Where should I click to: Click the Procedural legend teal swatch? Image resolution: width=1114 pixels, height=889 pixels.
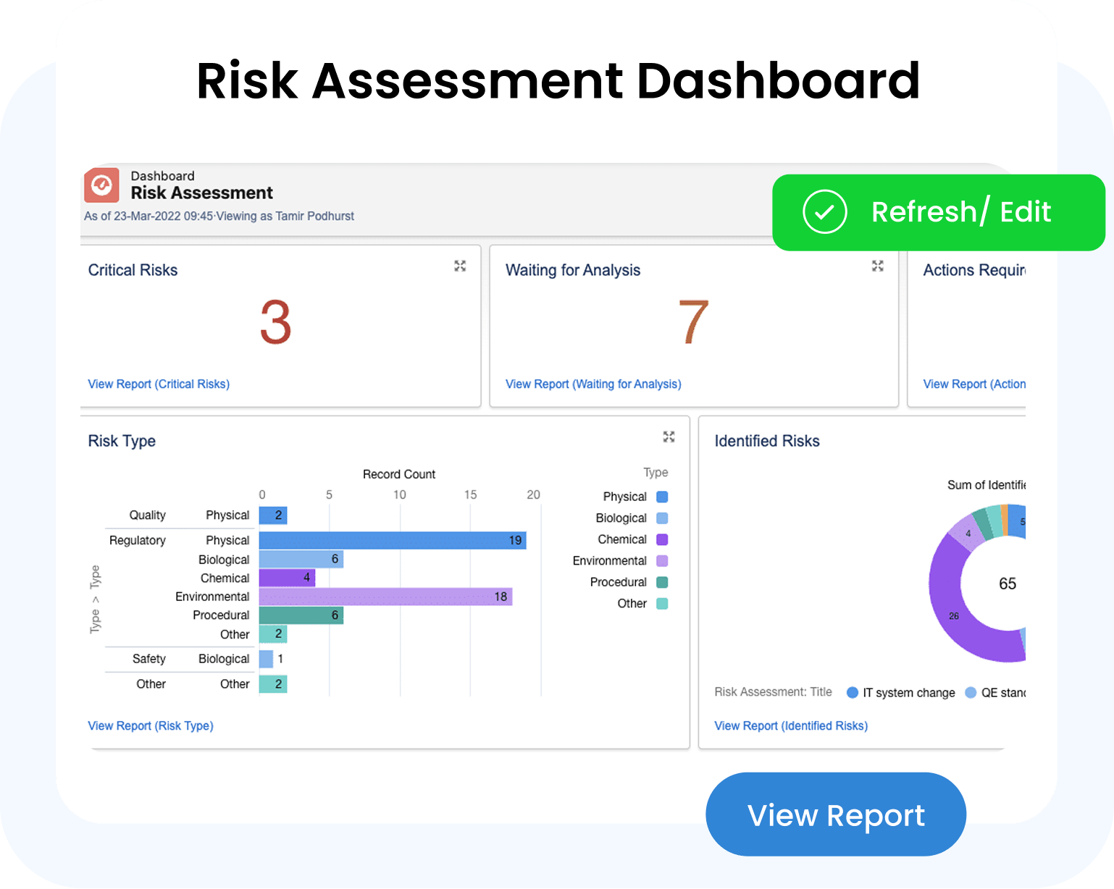662,582
